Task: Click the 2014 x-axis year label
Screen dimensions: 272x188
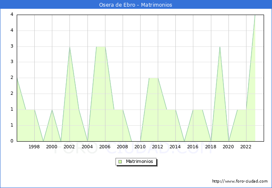Action: (175, 147)
